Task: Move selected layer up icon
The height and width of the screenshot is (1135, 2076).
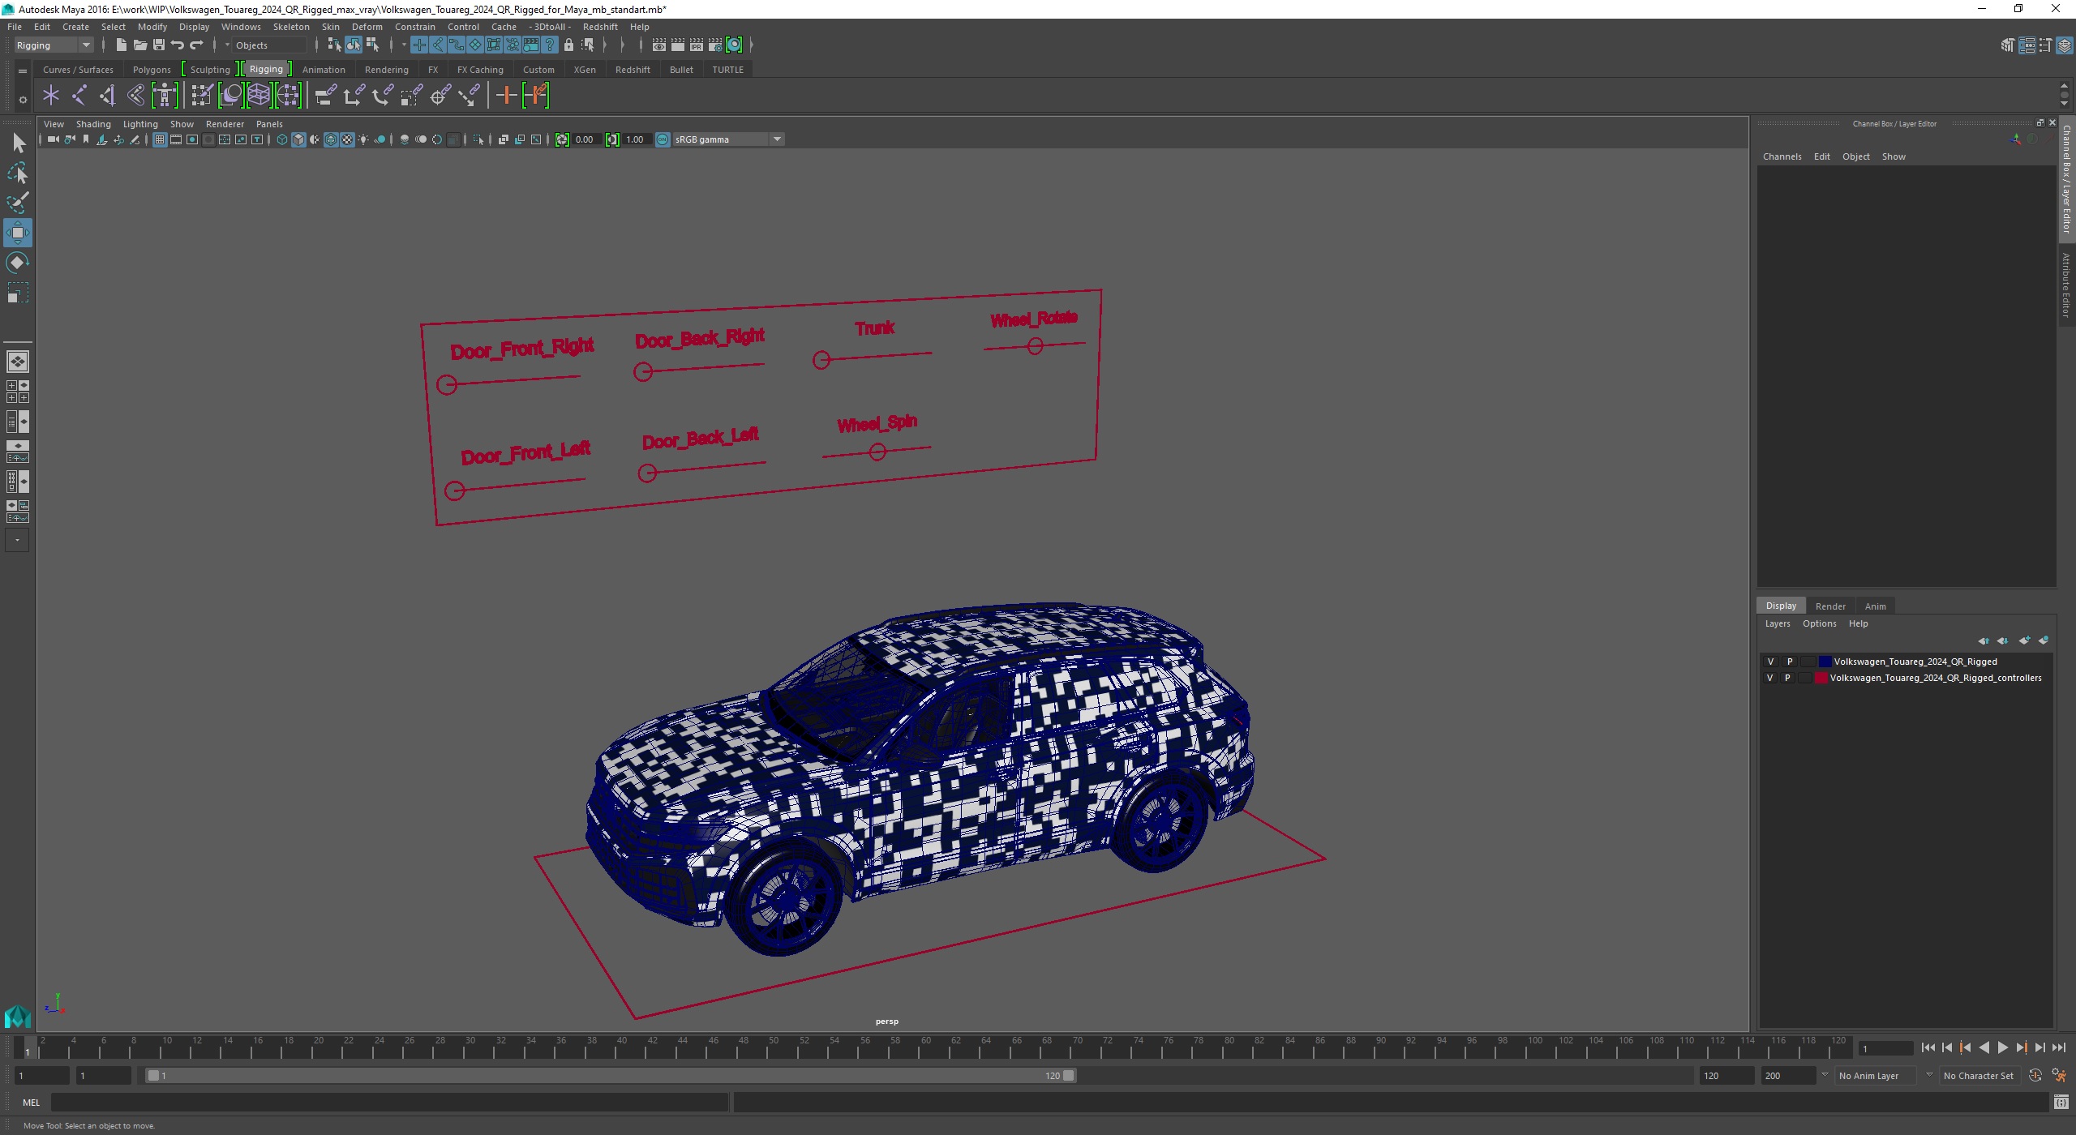Action: (x=1984, y=640)
